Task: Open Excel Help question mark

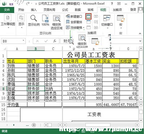Action: (x=112, y=4)
